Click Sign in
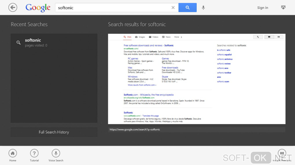This screenshot has height=165, width=295. point(263,8)
